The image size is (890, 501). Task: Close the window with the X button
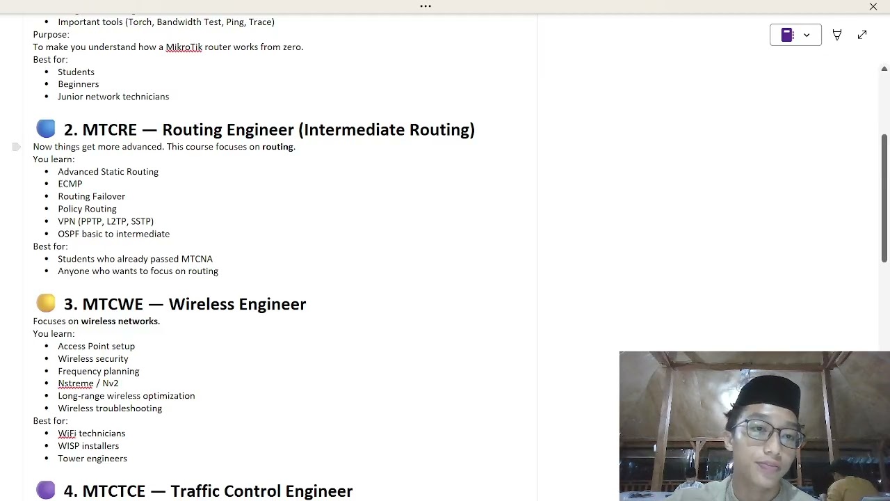tap(873, 6)
